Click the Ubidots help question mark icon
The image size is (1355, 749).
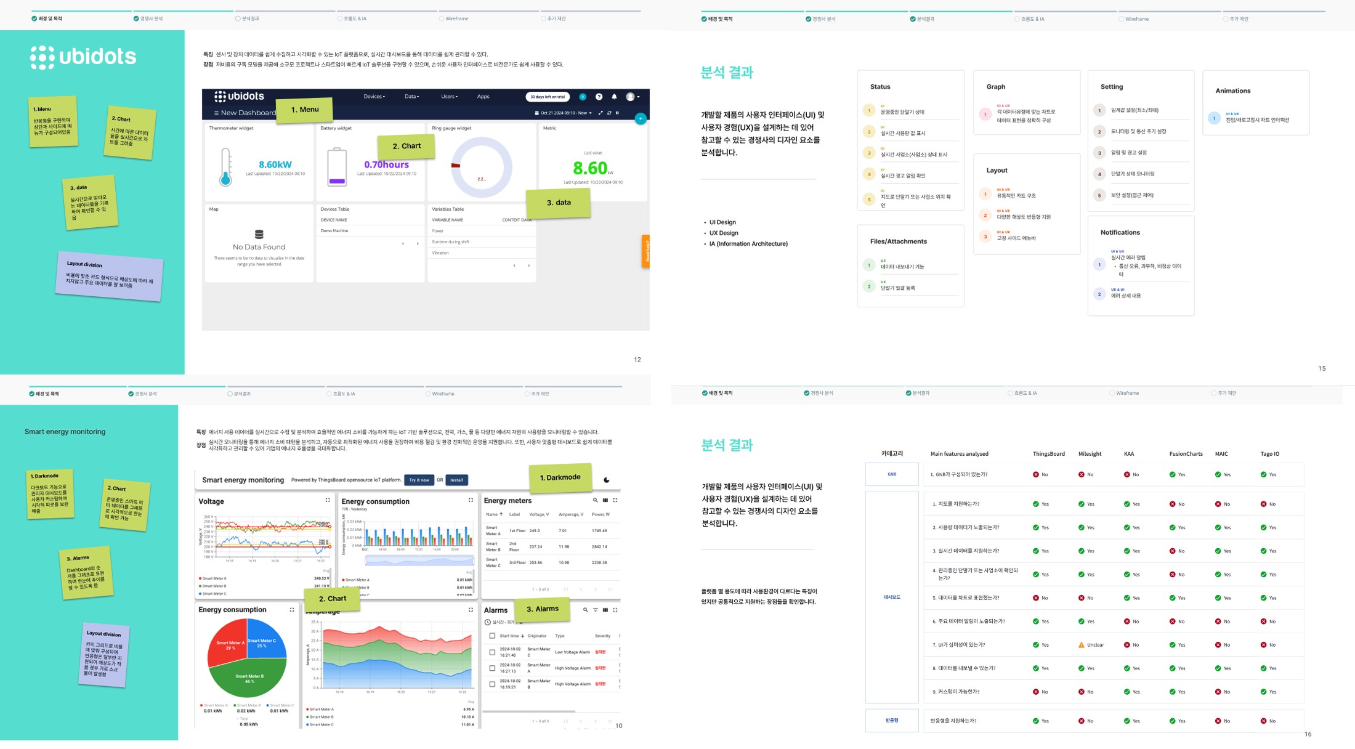click(599, 97)
